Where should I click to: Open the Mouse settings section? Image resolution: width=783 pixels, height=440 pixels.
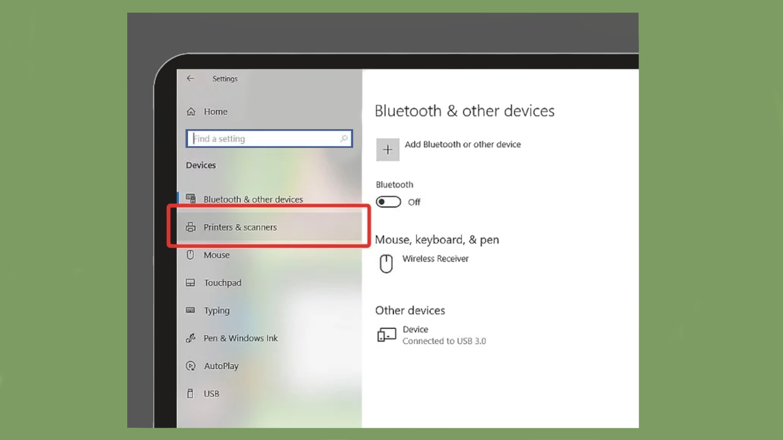point(217,255)
